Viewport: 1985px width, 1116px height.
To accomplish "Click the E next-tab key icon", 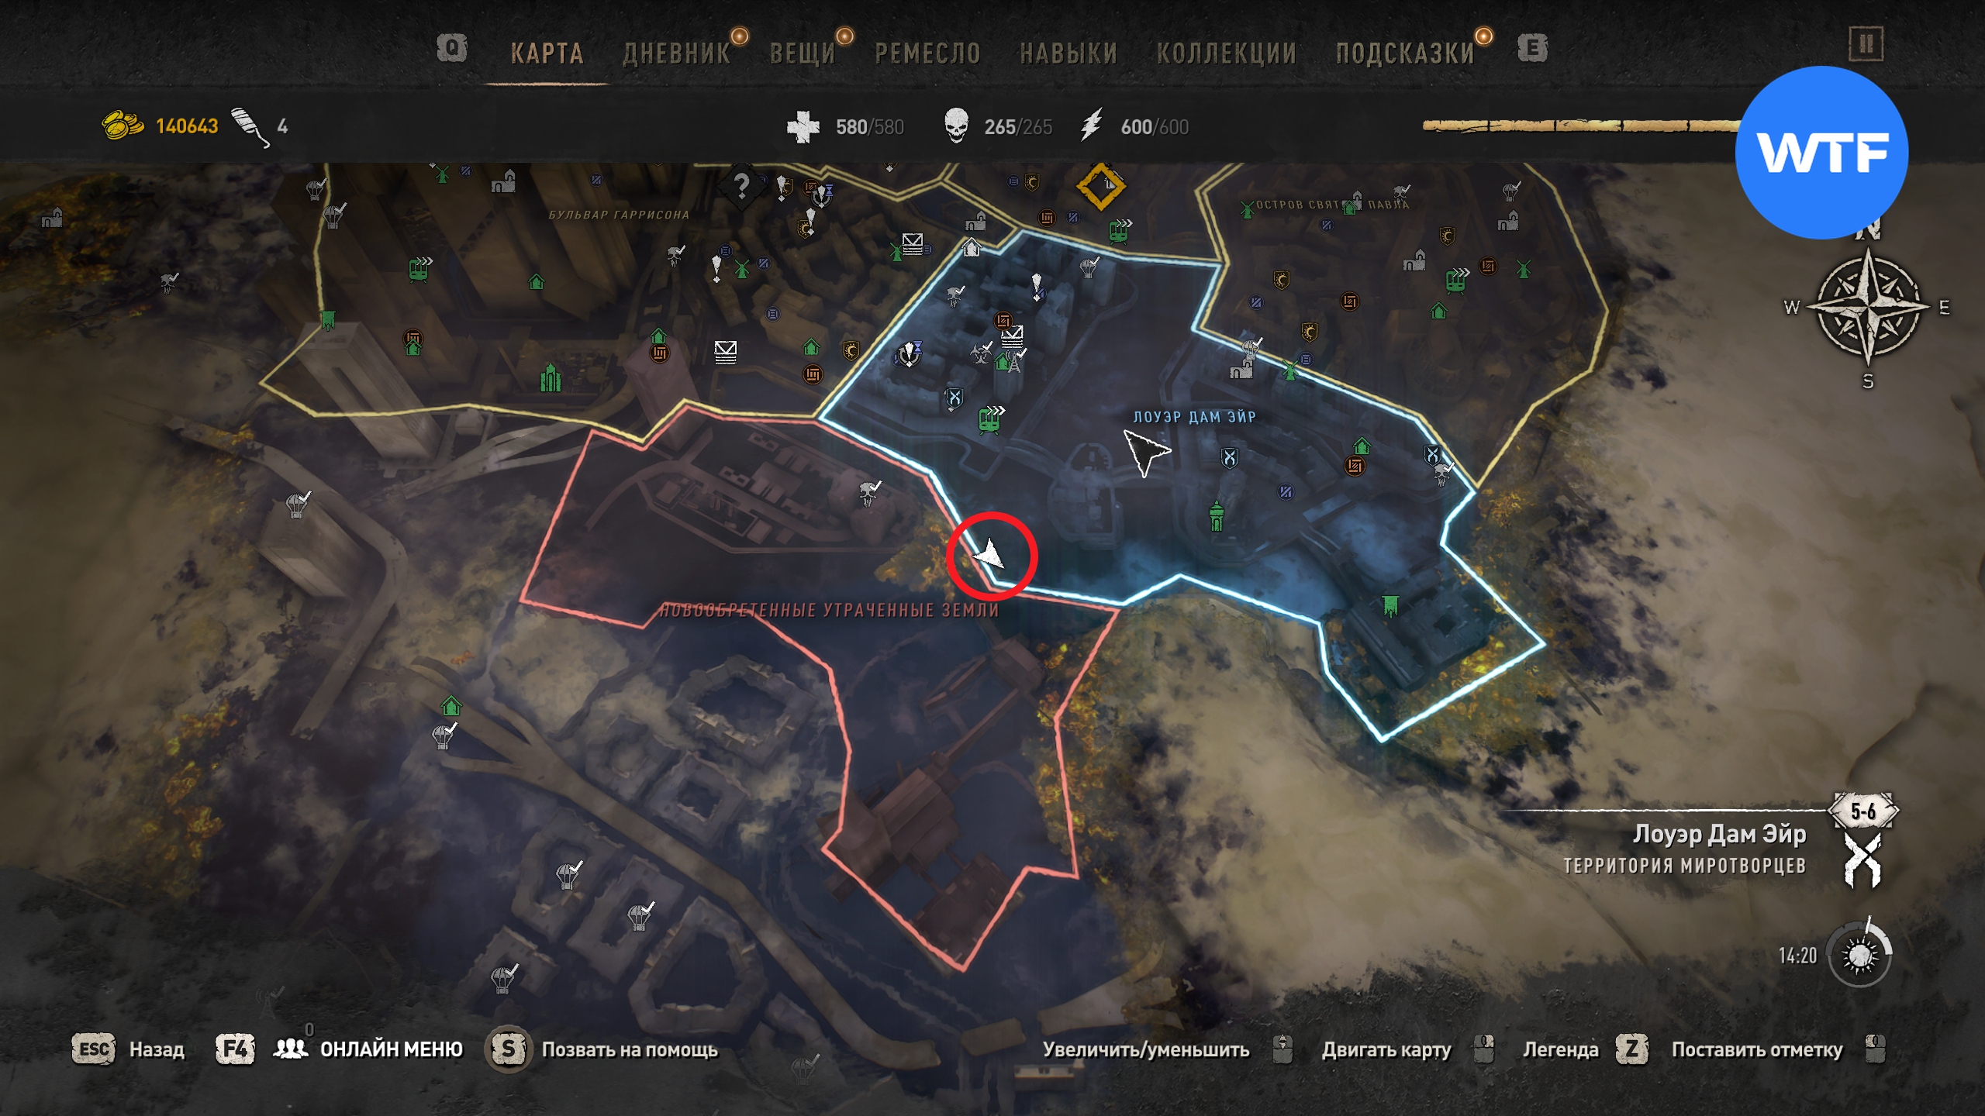I will [1532, 48].
